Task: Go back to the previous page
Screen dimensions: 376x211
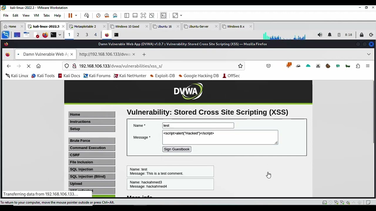Action: click(9, 66)
